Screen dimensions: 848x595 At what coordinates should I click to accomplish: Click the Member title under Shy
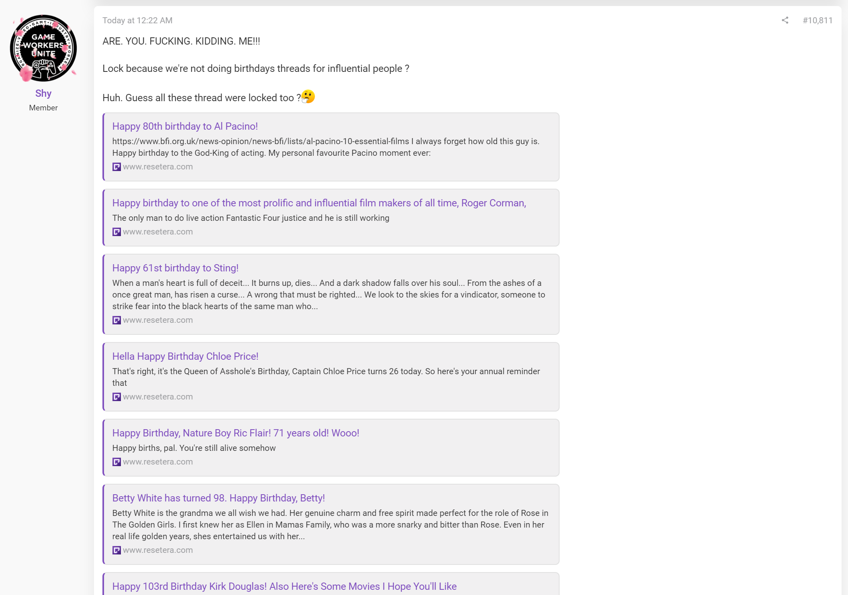pyautogui.click(x=43, y=108)
